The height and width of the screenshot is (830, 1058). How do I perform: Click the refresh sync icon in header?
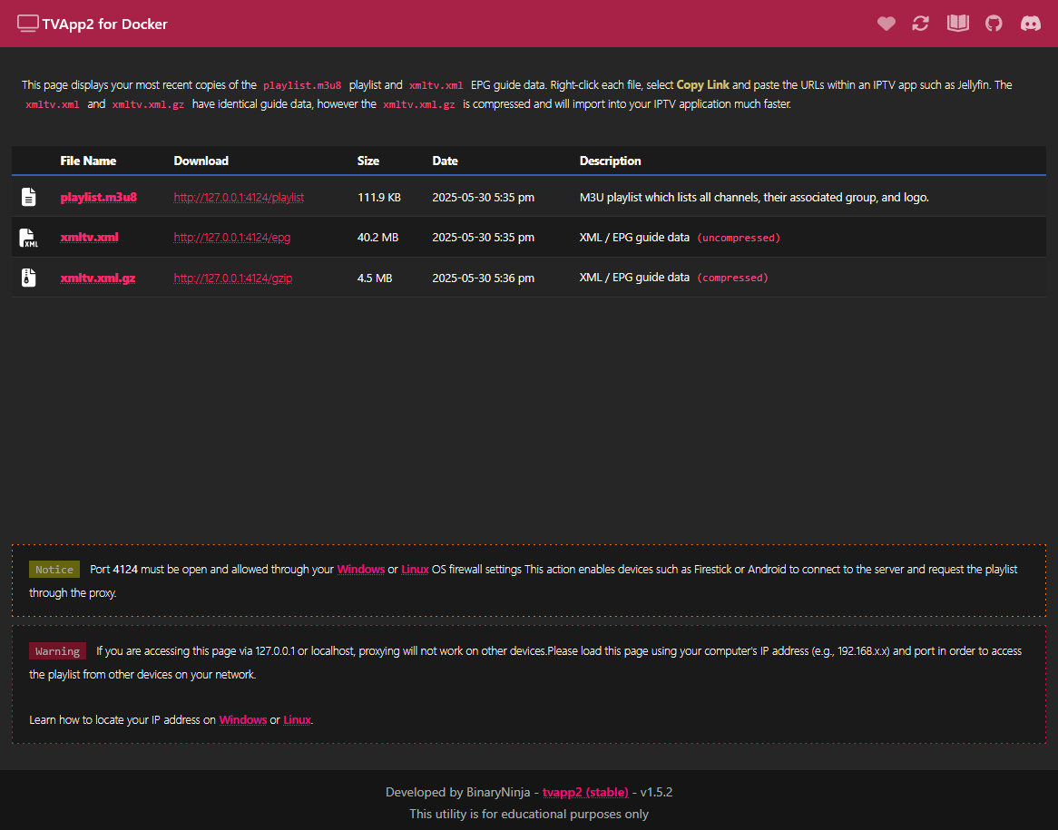coord(920,24)
